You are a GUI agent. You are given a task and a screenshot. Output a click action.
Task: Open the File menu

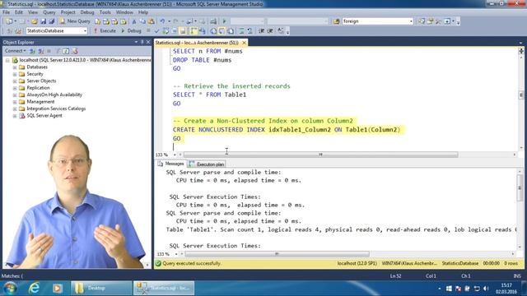(6, 12)
